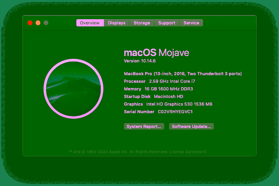
Task: Go to the Support tab
Action: (x=167, y=23)
